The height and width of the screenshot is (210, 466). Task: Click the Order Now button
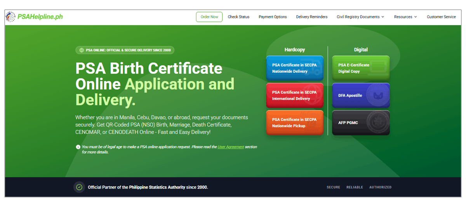pos(209,17)
